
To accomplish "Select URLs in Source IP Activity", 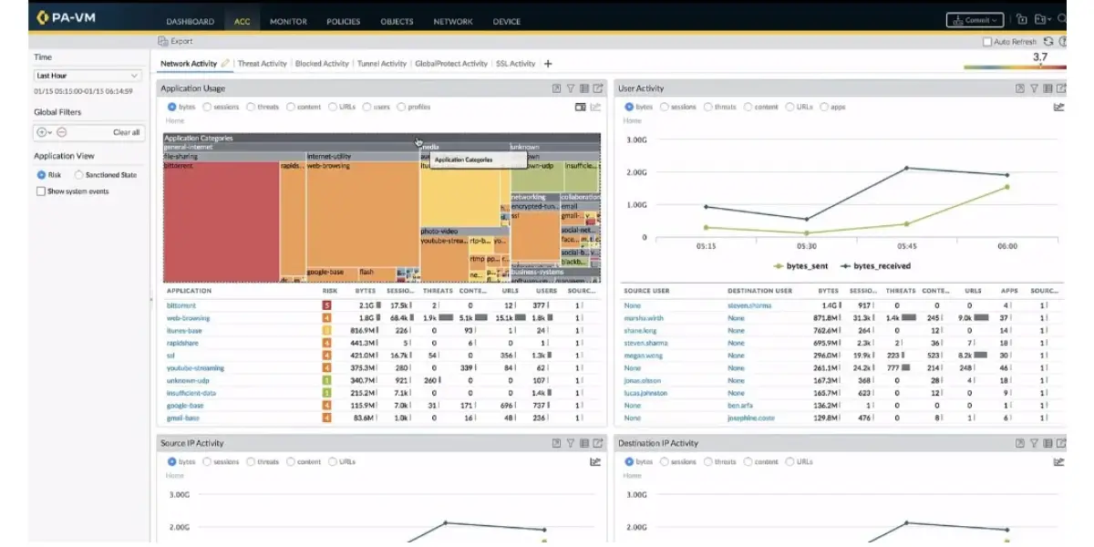I will [333, 461].
